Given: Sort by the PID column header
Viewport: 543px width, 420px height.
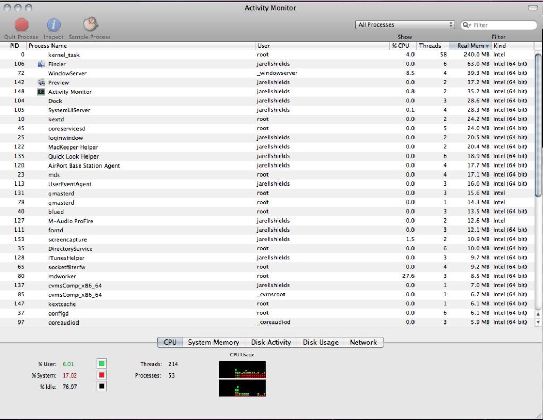Looking at the screenshot, I should click(x=13, y=46).
